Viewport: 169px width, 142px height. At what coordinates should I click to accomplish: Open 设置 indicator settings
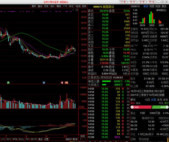pyautogui.click(x=46, y=139)
